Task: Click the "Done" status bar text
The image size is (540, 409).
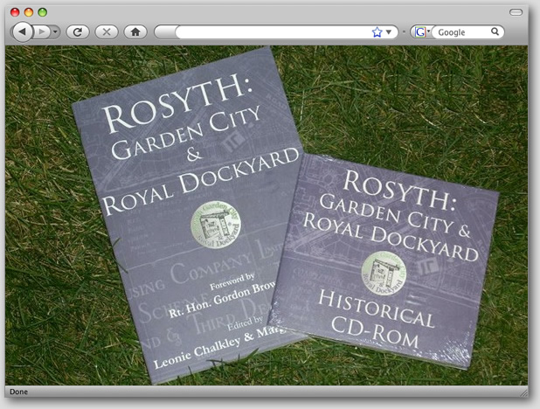Action: (x=18, y=392)
